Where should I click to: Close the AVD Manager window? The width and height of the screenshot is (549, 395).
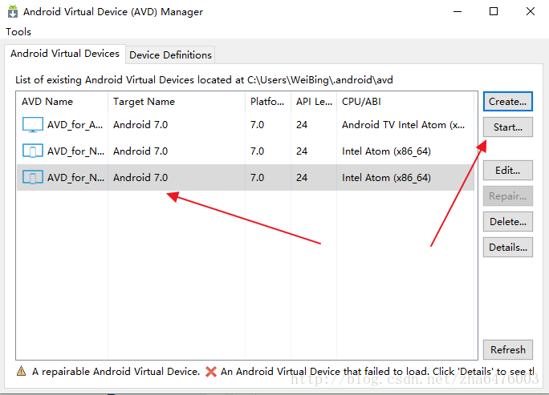(531, 11)
